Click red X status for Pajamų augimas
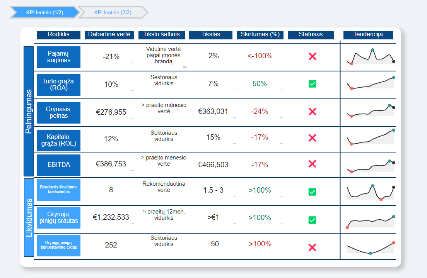427x278 pixels. pyautogui.click(x=313, y=56)
